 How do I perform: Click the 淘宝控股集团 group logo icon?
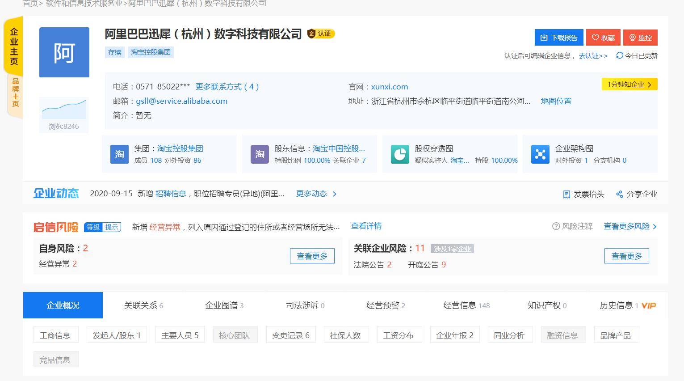pyautogui.click(x=119, y=154)
